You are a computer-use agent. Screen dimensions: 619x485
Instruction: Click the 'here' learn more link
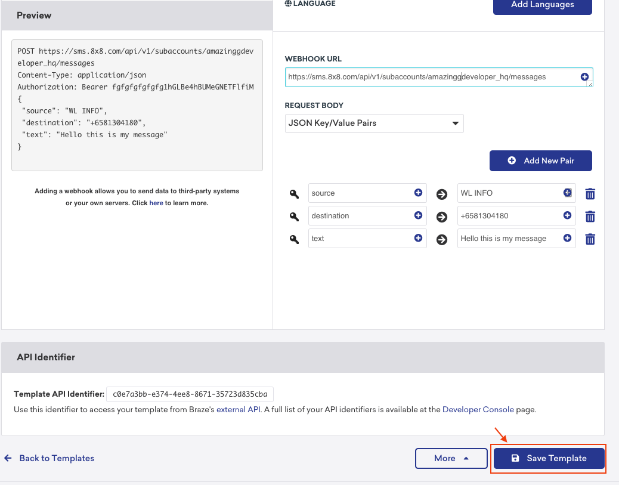[156, 203]
